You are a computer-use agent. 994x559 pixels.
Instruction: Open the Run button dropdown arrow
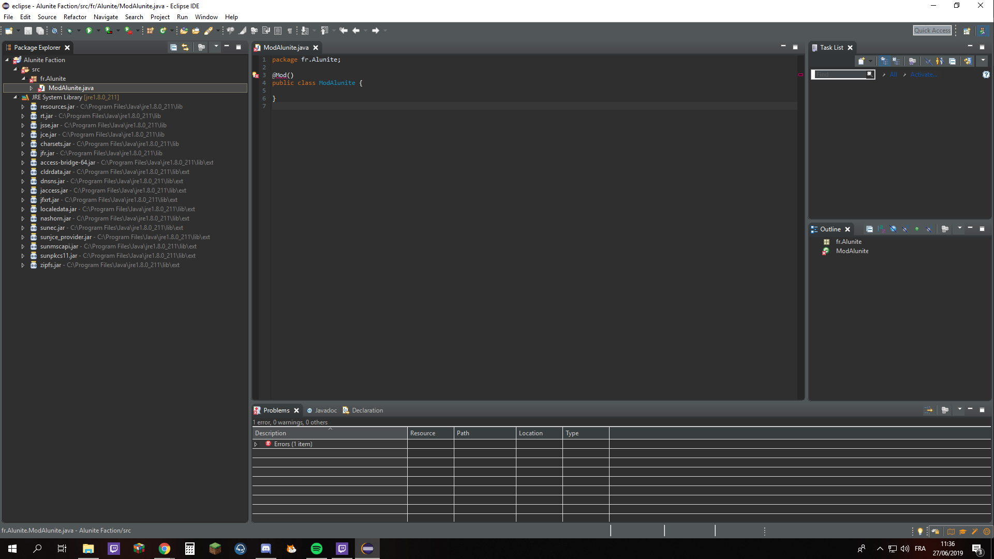point(98,31)
